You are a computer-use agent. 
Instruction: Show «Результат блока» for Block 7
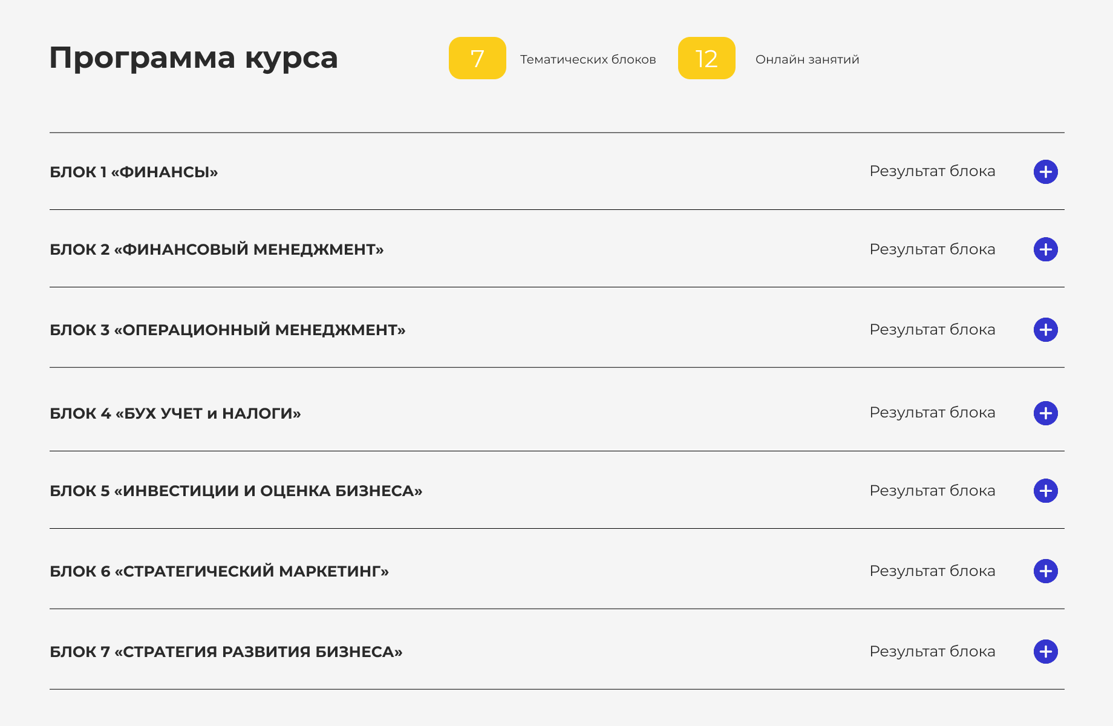pos(932,652)
